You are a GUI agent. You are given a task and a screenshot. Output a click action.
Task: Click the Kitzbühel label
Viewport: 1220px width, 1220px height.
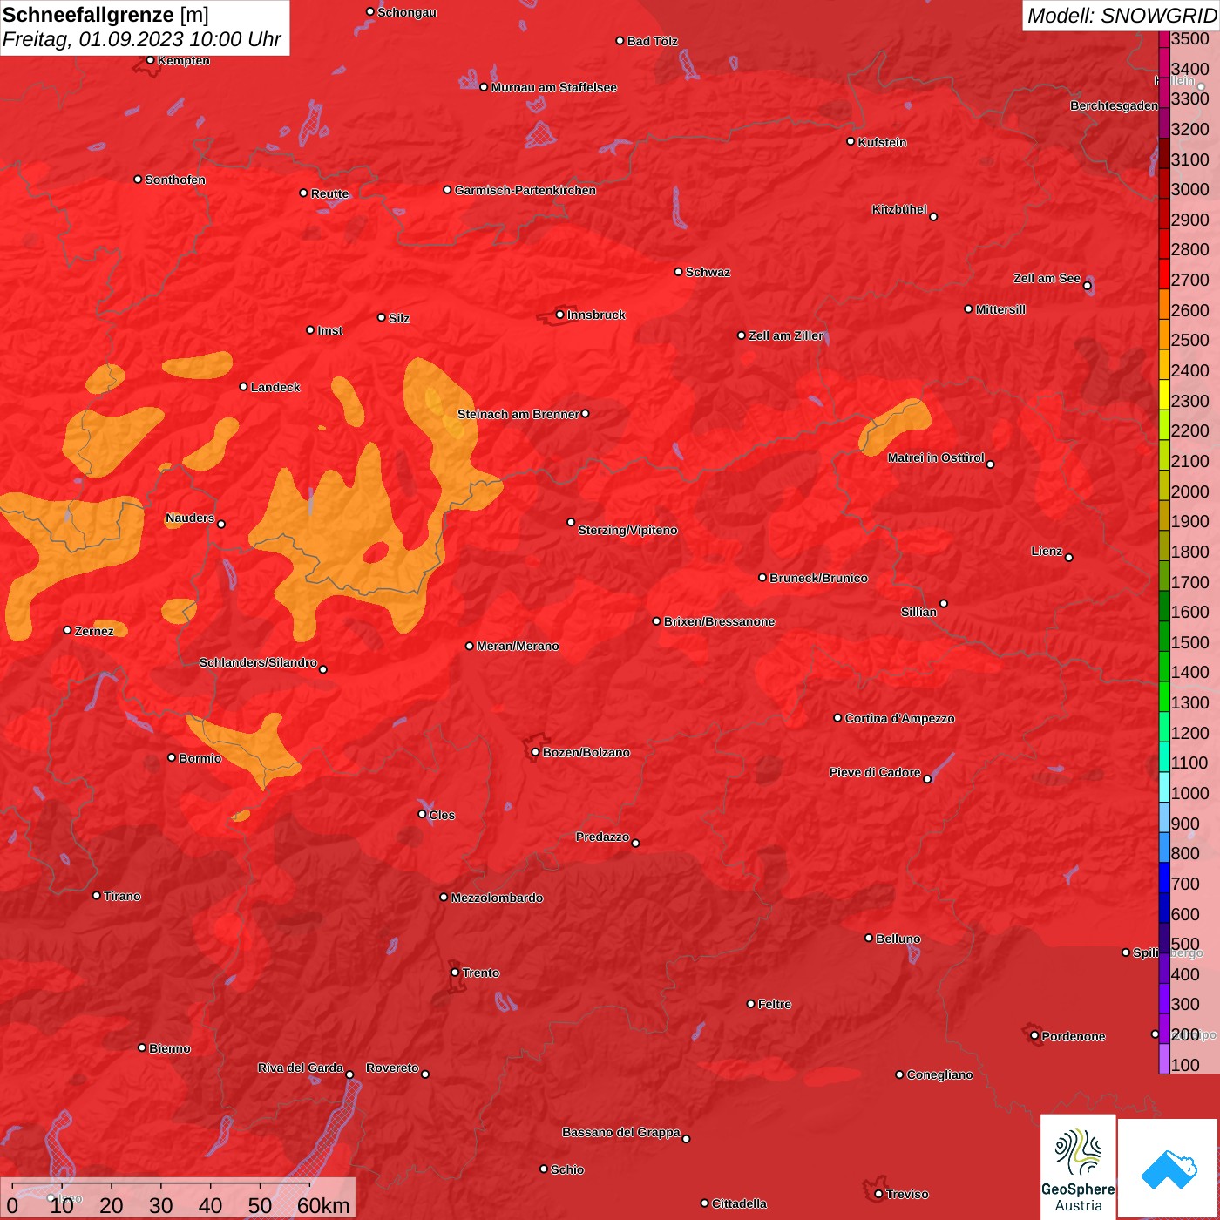pos(899,209)
